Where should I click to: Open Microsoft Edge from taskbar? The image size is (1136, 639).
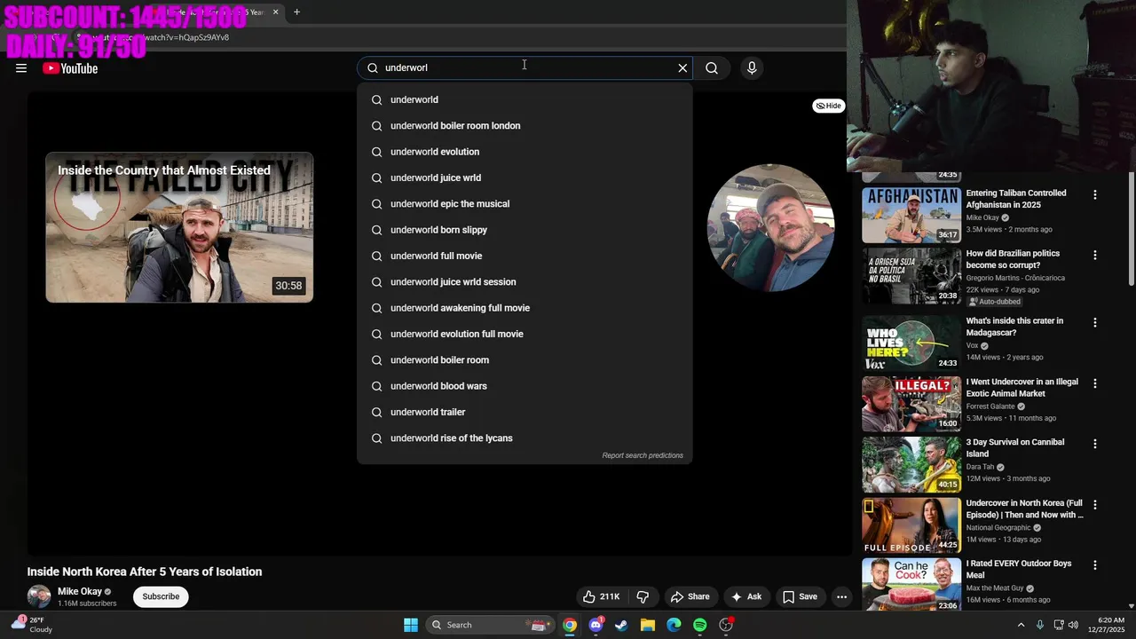pyautogui.click(x=674, y=625)
